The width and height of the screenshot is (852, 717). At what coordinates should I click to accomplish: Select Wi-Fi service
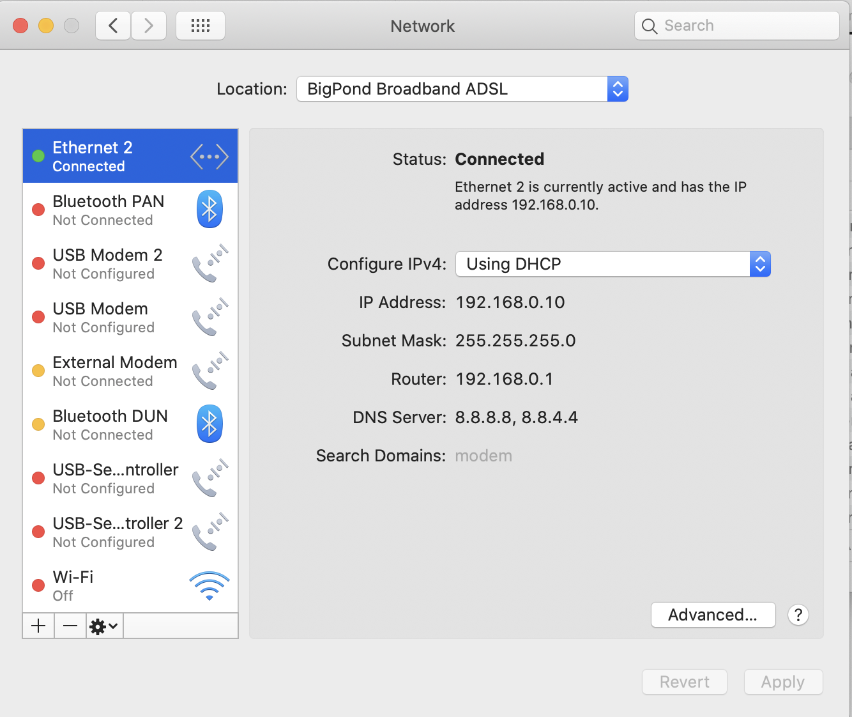(130, 585)
